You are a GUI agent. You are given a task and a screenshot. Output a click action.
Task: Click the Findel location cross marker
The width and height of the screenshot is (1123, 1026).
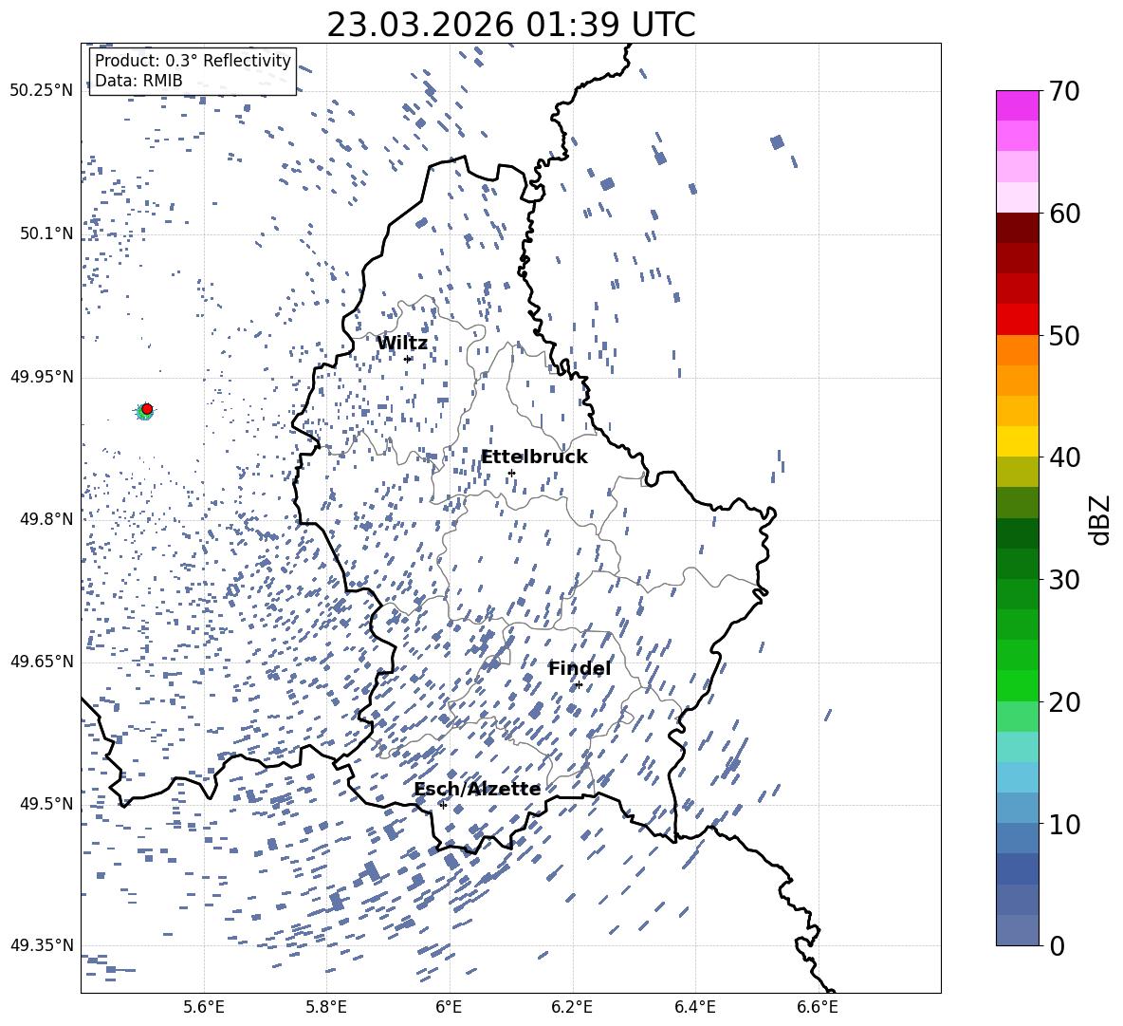point(579,685)
